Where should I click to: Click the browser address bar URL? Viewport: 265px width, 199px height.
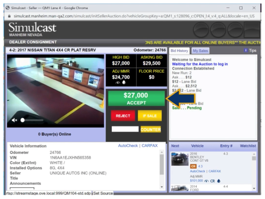[134, 16]
